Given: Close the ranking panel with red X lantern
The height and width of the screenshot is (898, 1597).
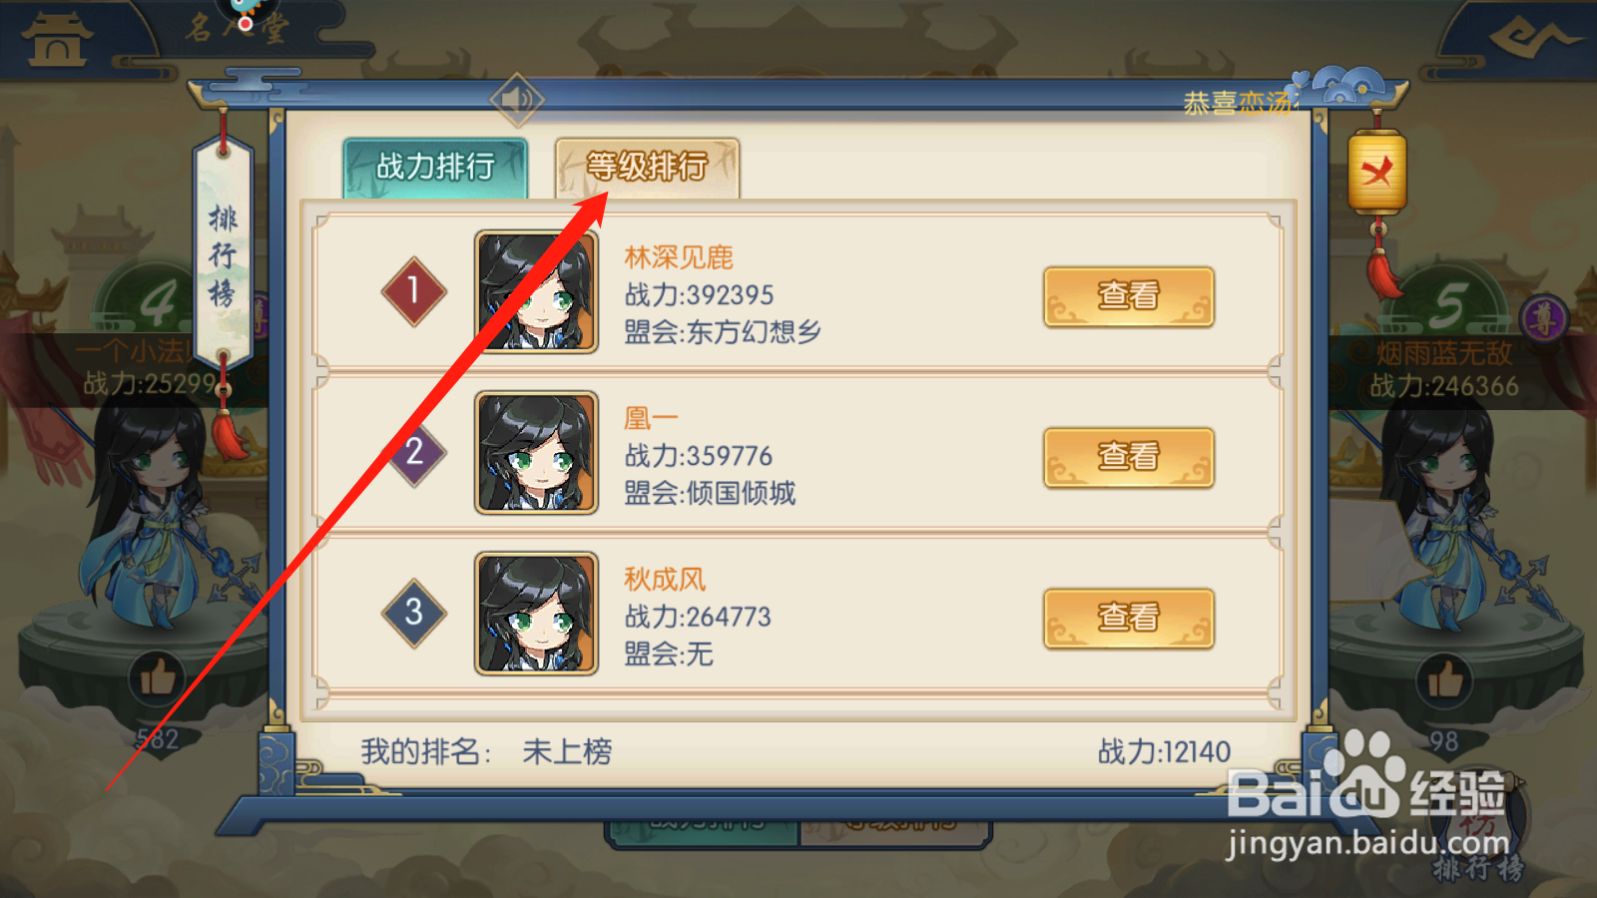Looking at the screenshot, I should (x=1376, y=173).
